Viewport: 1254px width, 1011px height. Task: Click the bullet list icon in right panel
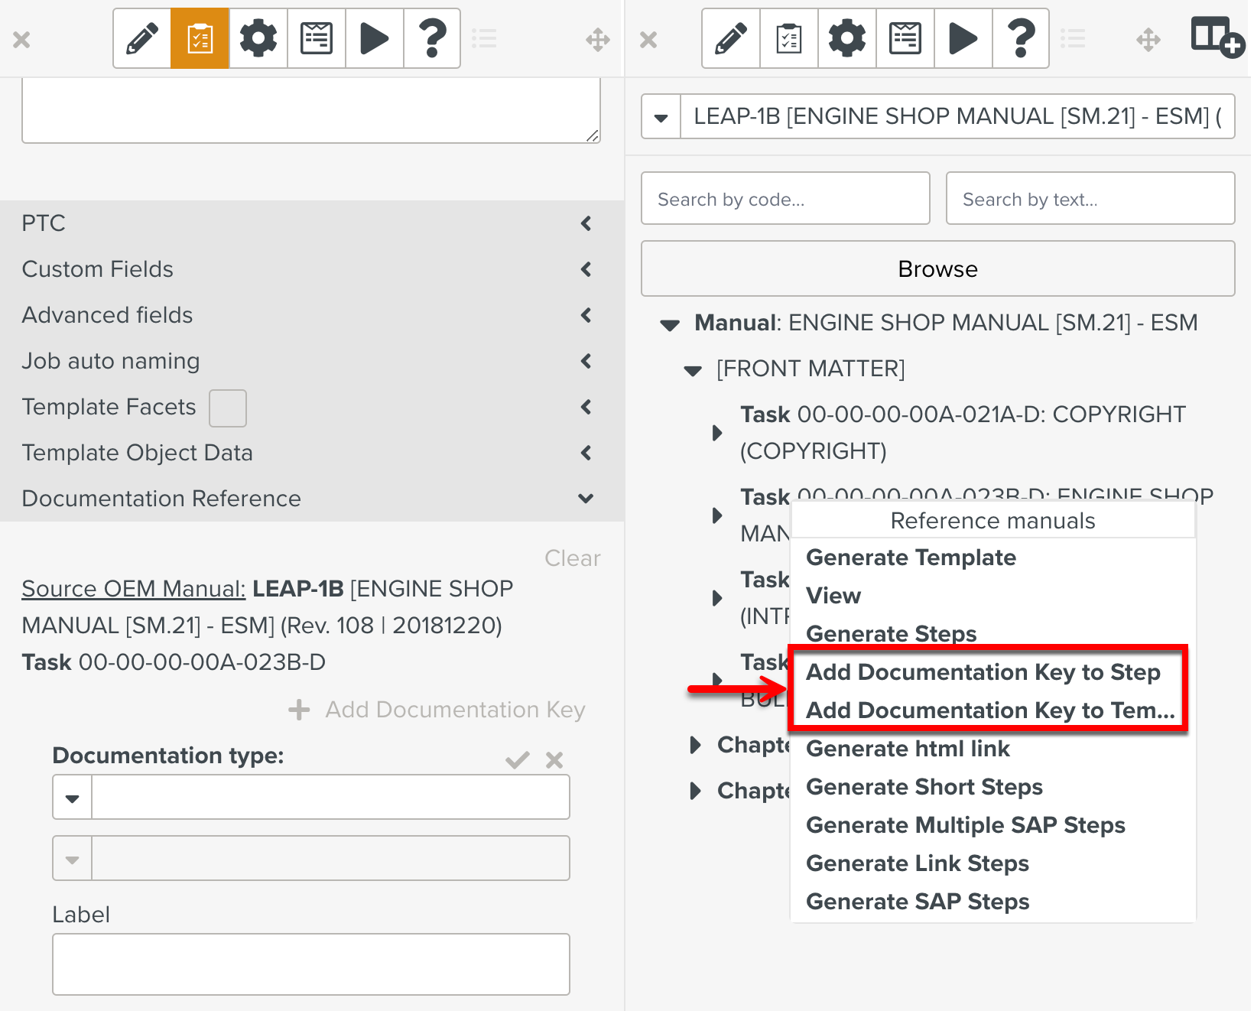click(x=1074, y=38)
